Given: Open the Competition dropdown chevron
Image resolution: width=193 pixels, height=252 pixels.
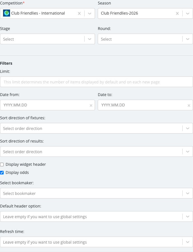Looking at the screenshot, I should (x=90, y=13).
